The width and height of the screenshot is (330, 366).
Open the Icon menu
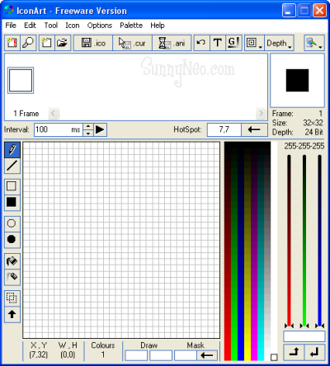pyautogui.click(x=73, y=26)
